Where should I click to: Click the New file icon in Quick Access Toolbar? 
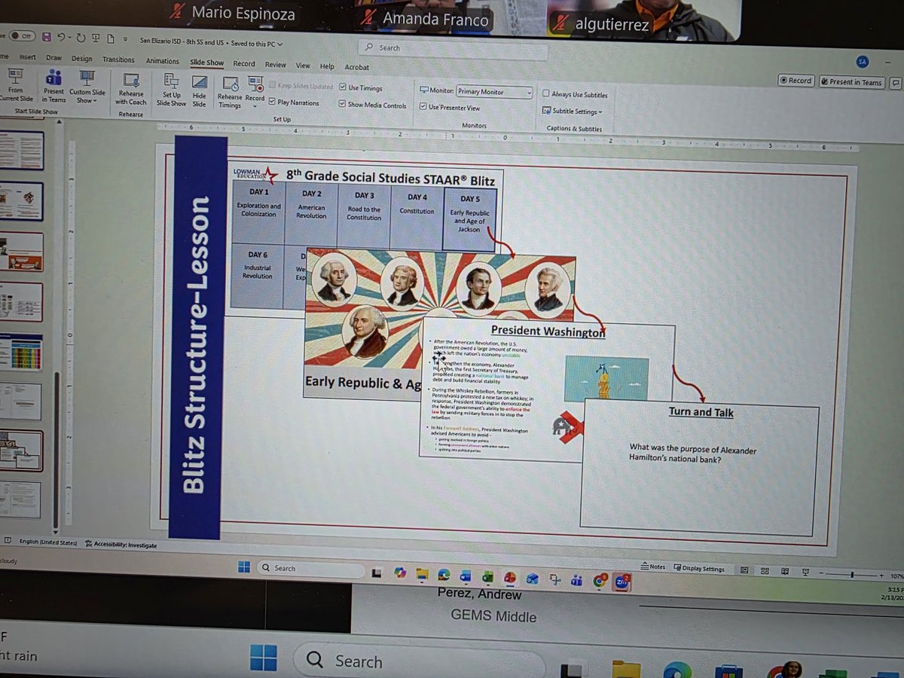(110, 38)
